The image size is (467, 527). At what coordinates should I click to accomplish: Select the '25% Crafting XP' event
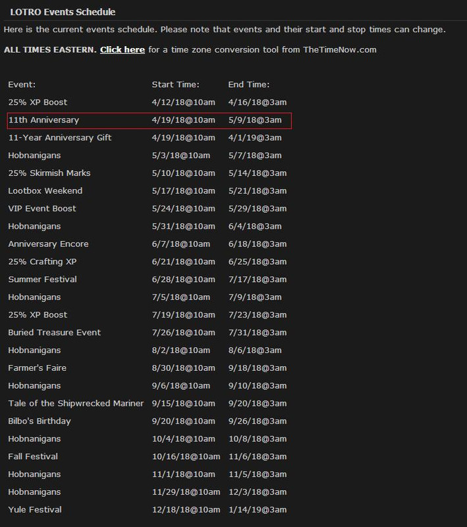tap(42, 262)
